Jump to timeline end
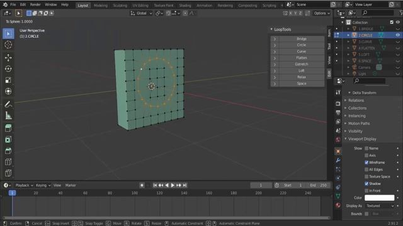Screen dimensions: 403x226 click(x=184, y=185)
